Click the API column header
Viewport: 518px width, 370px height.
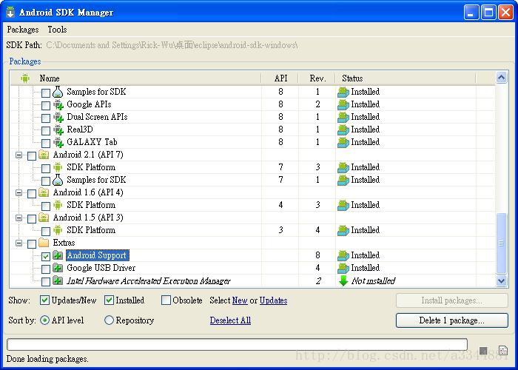click(x=280, y=78)
